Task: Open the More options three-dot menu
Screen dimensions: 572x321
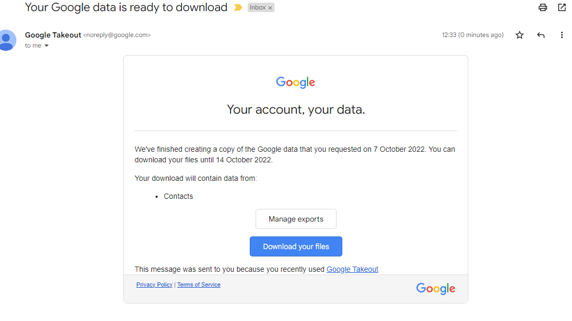Action: pos(561,35)
